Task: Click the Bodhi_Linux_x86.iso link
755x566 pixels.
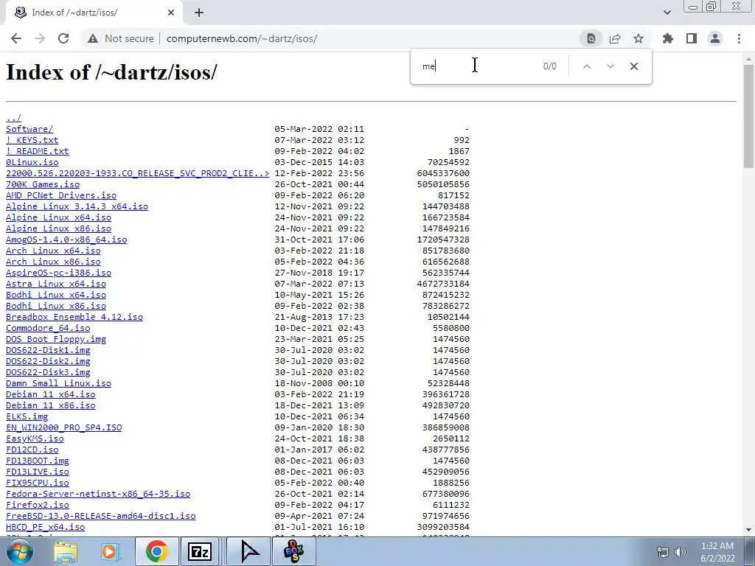Action: pyautogui.click(x=56, y=306)
